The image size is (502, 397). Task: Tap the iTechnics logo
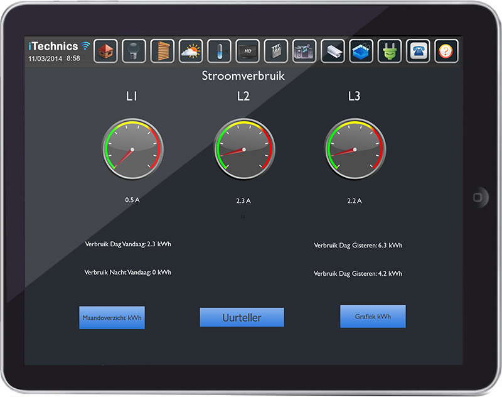54,46
